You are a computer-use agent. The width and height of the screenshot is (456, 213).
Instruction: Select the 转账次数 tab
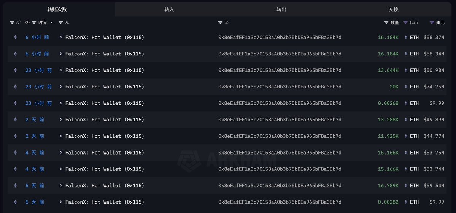57,9
